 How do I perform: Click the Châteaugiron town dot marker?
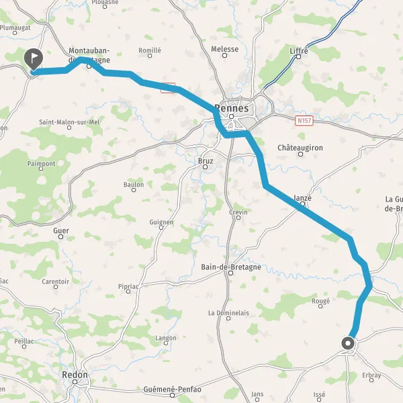pos(300,154)
